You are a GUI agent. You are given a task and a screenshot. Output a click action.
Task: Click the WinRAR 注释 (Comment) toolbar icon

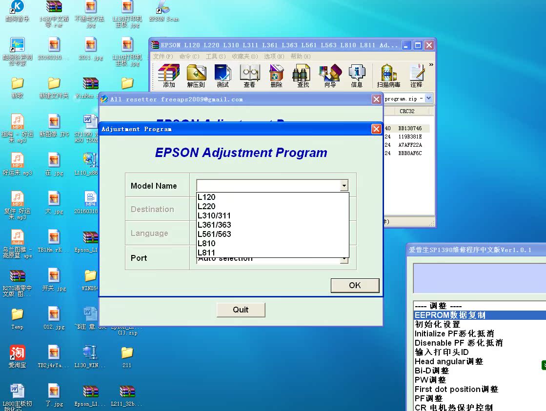coord(417,76)
